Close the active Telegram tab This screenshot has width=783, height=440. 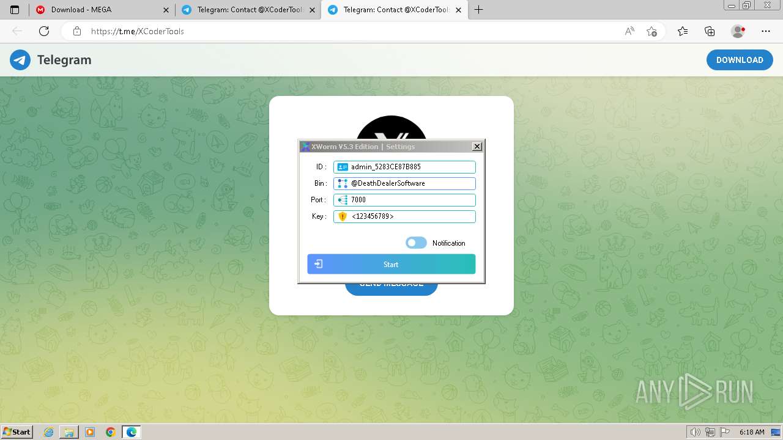tap(459, 10)
